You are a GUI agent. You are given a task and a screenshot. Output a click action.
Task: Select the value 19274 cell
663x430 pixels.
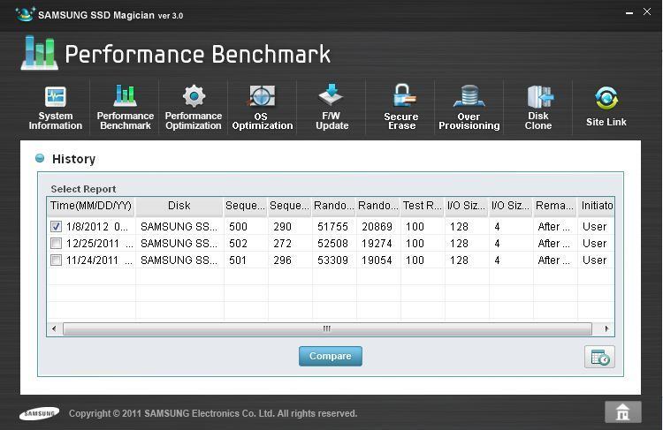coord(377,244)
